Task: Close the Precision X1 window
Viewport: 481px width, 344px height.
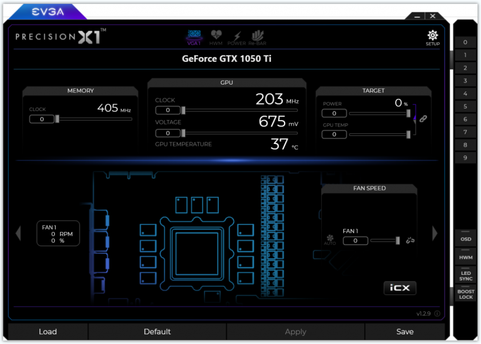Action: pos(432,16)
